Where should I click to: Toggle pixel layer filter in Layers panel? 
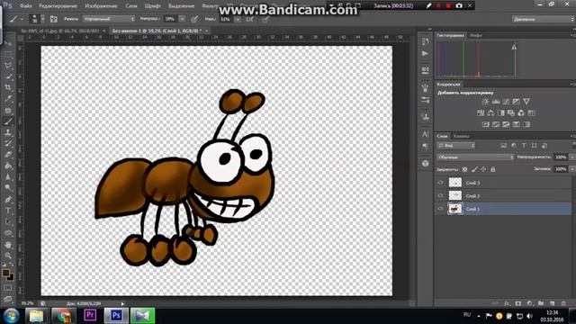[504, 146]
